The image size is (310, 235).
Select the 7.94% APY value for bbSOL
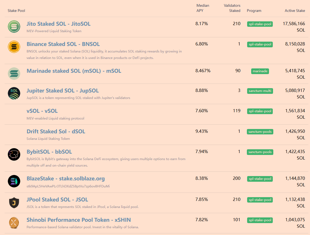coord(202,152)
